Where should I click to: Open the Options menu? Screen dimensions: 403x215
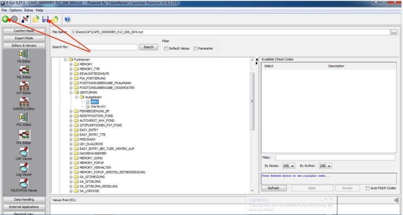coord(15,10)
